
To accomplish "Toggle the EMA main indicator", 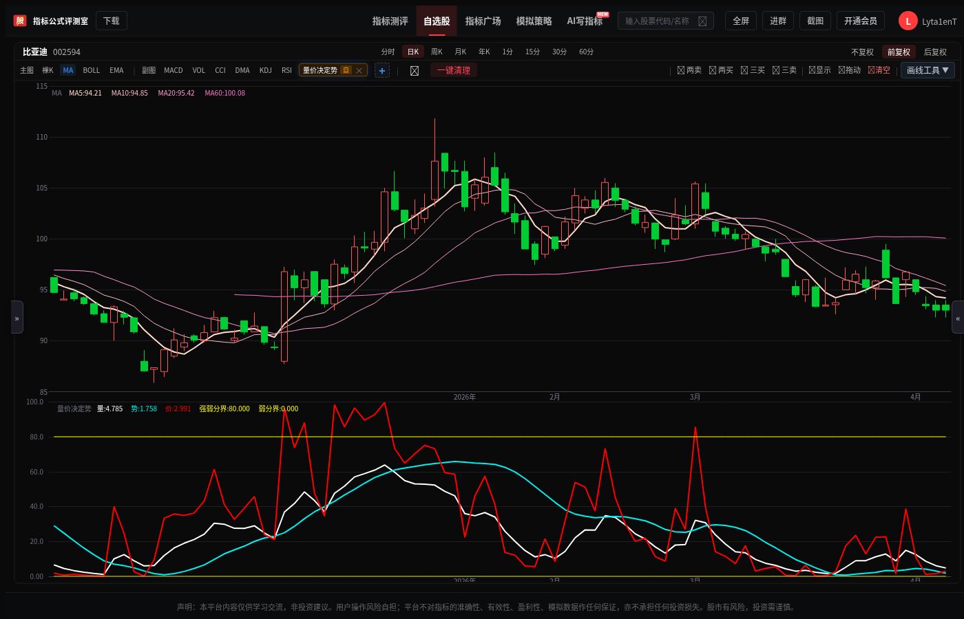I will (x=117, y=70).
